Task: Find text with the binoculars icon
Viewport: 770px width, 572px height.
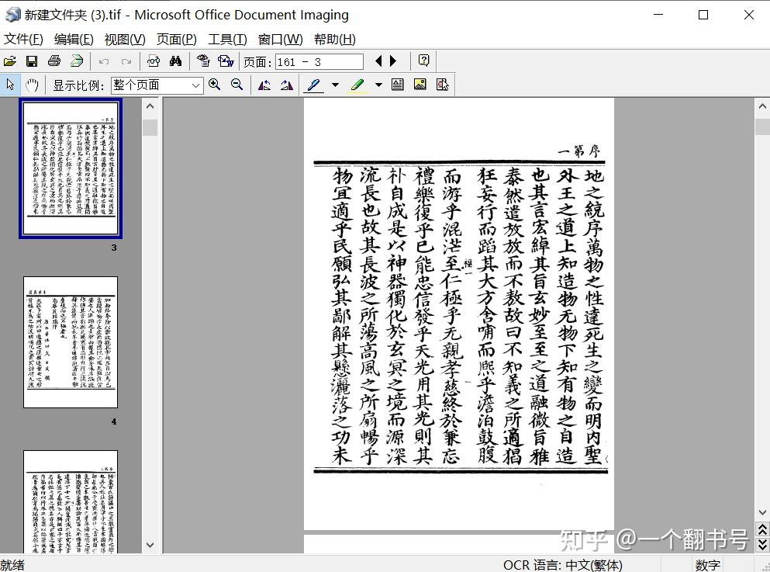Action: pyautogui.click(x=175, y=61)
